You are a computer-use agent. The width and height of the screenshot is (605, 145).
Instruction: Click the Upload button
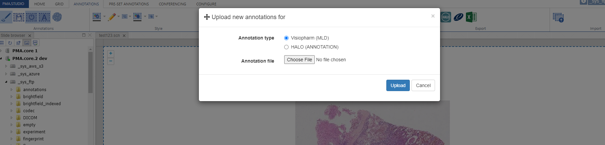click(398, 85)
